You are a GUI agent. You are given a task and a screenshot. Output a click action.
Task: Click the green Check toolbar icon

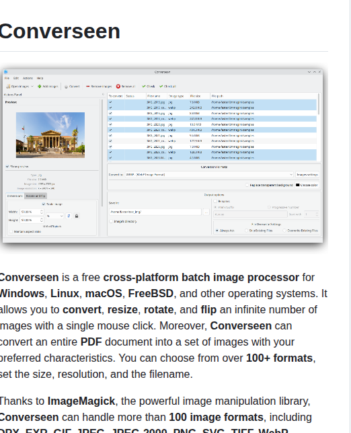click(x=144, y=87)
